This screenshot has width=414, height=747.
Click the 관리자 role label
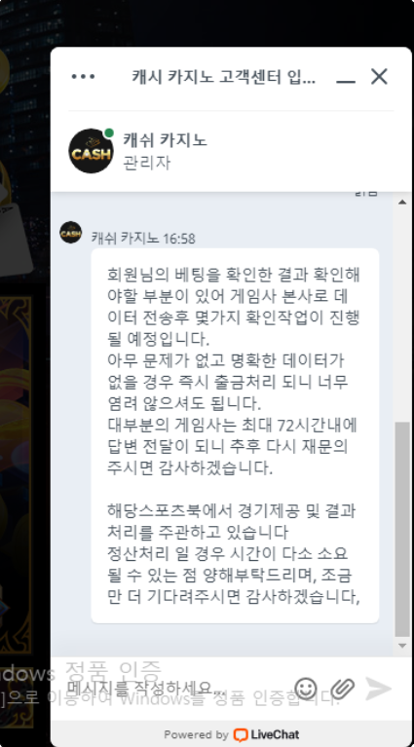pyautogui.click(x=147, y=163)
